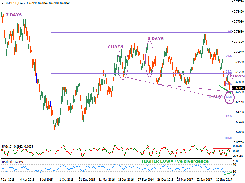Click the 29 Jun 2016 date label
Image resolution: width=245 pixels, height=183 pixels.
point(126,179)
